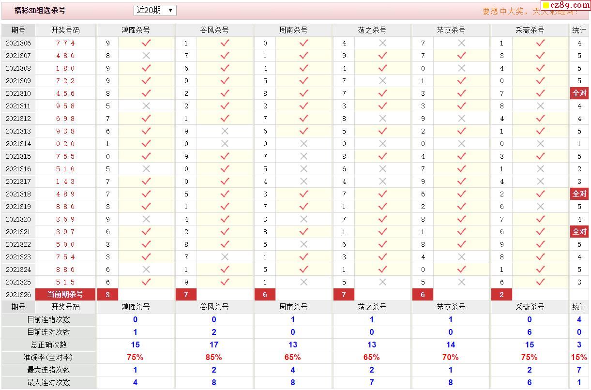Click issue number 2021306
Viewport: 591px width, 390px height.
coord(18,43)
